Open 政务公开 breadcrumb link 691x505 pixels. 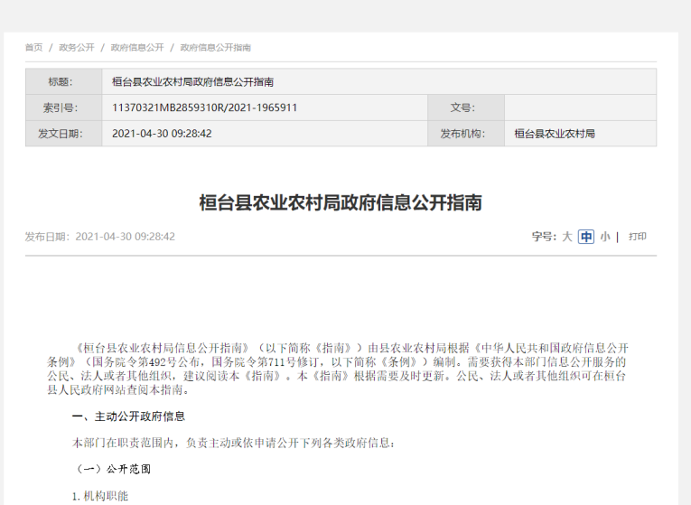[x=77, y=48]
